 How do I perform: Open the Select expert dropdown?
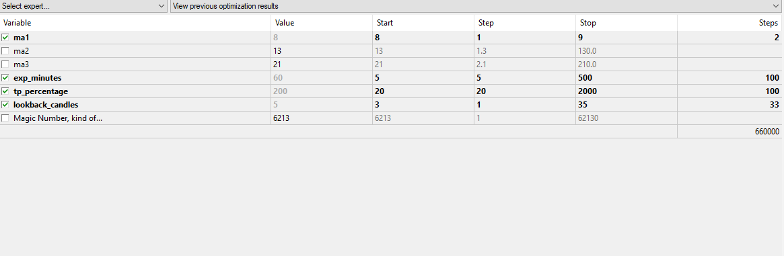tap(84, 6)
